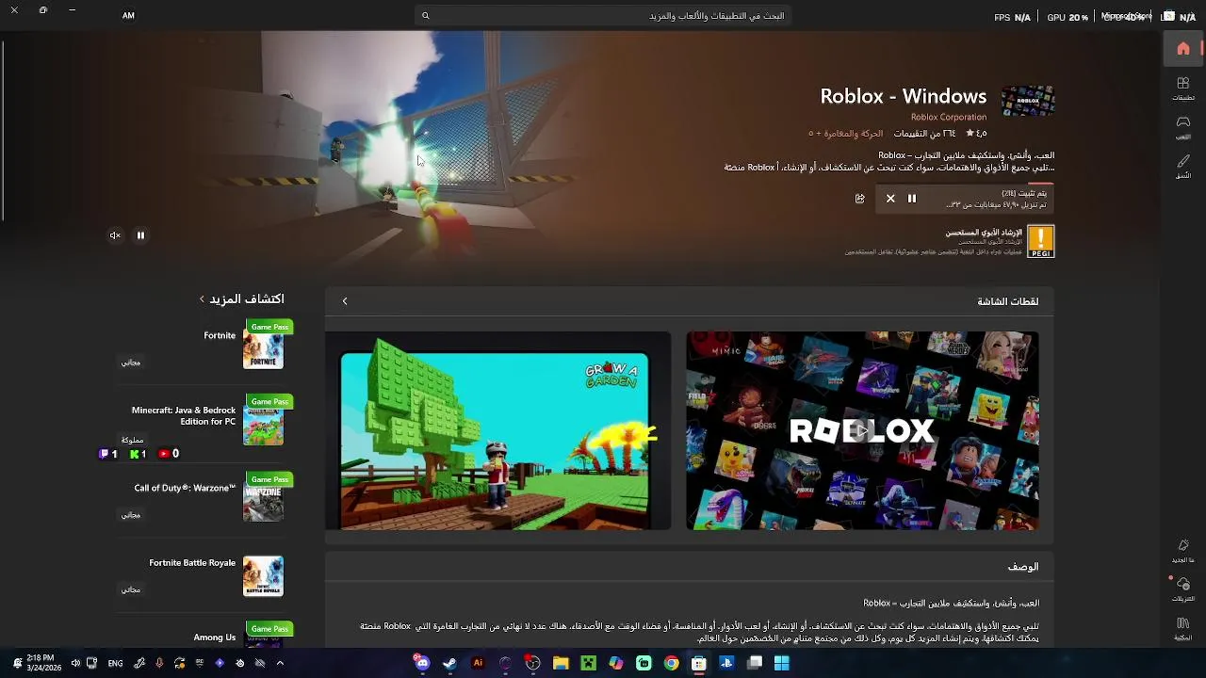Open Adobe Illustrator from the taskbar
The image size is (1206, 678).
[478, 663]
